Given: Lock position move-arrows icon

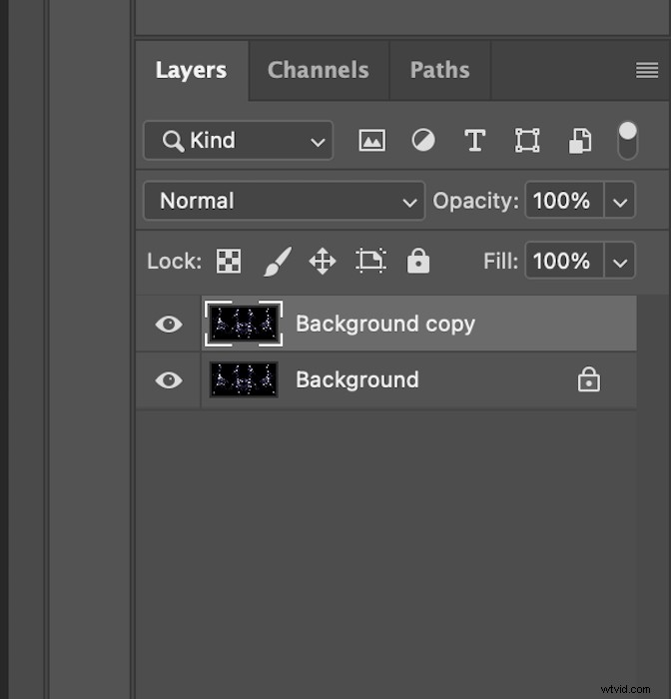Looking at the screenshot, I should (x=323, y=262).
